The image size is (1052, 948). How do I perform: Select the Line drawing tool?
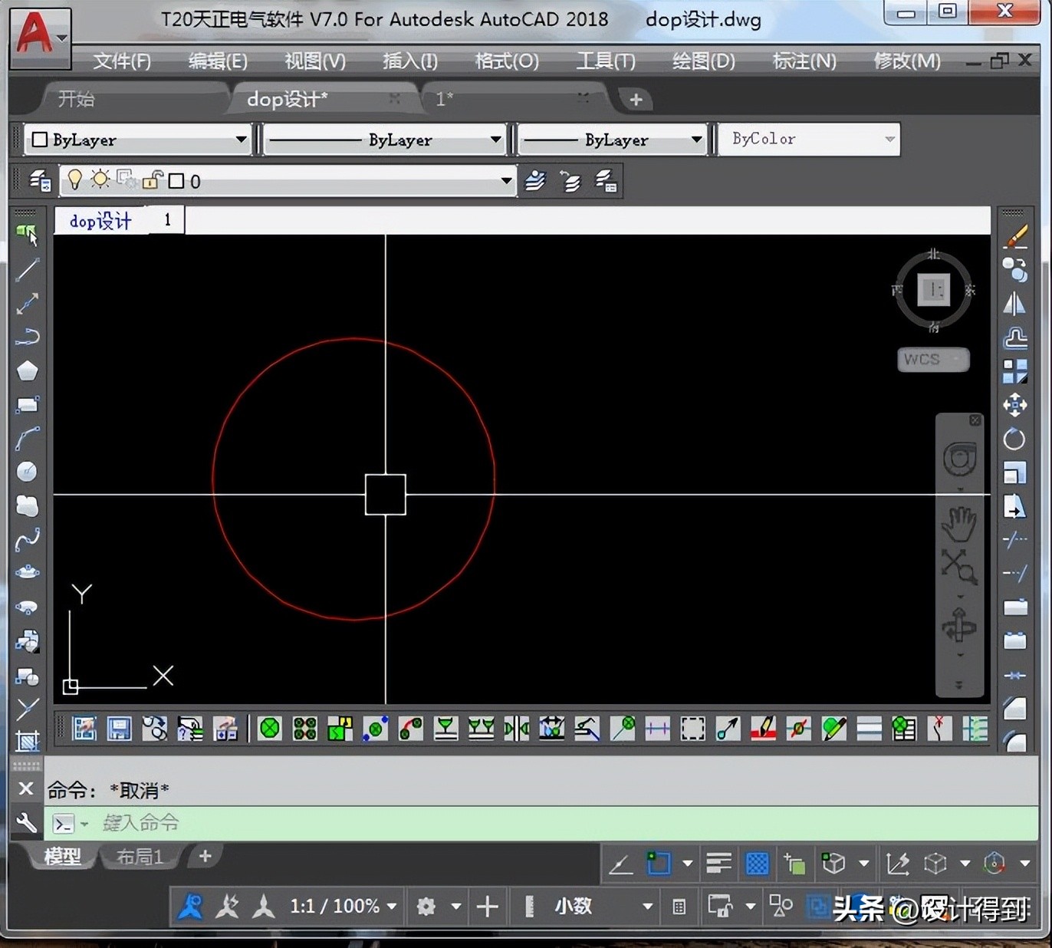click(x=28, y=269)
